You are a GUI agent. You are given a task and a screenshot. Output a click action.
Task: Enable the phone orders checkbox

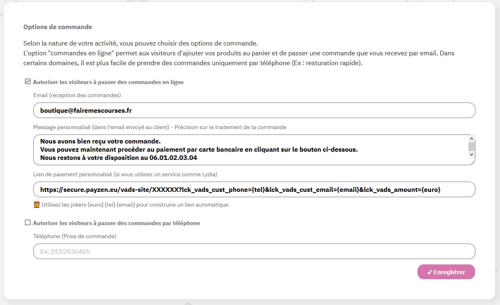point(28,223)
